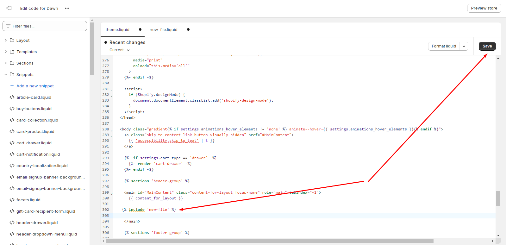Fold code at line 299
Image resolution: width=506 pixels, height=245 pixels.
111,193
